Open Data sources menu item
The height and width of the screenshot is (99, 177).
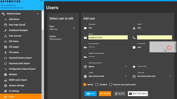[x=21, y=36]
